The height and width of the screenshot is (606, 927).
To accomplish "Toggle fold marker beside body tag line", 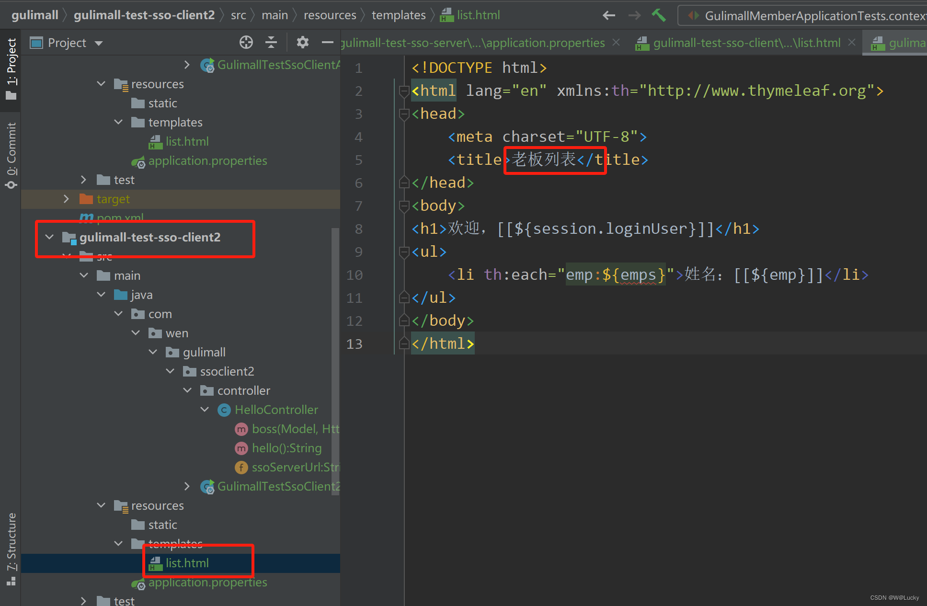I will [404, 206].
